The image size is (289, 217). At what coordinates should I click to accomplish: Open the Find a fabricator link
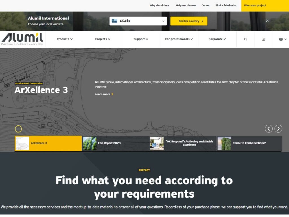(226, 5)
